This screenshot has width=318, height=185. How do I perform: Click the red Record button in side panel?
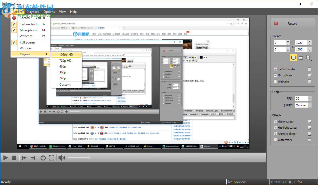[292, 23]
